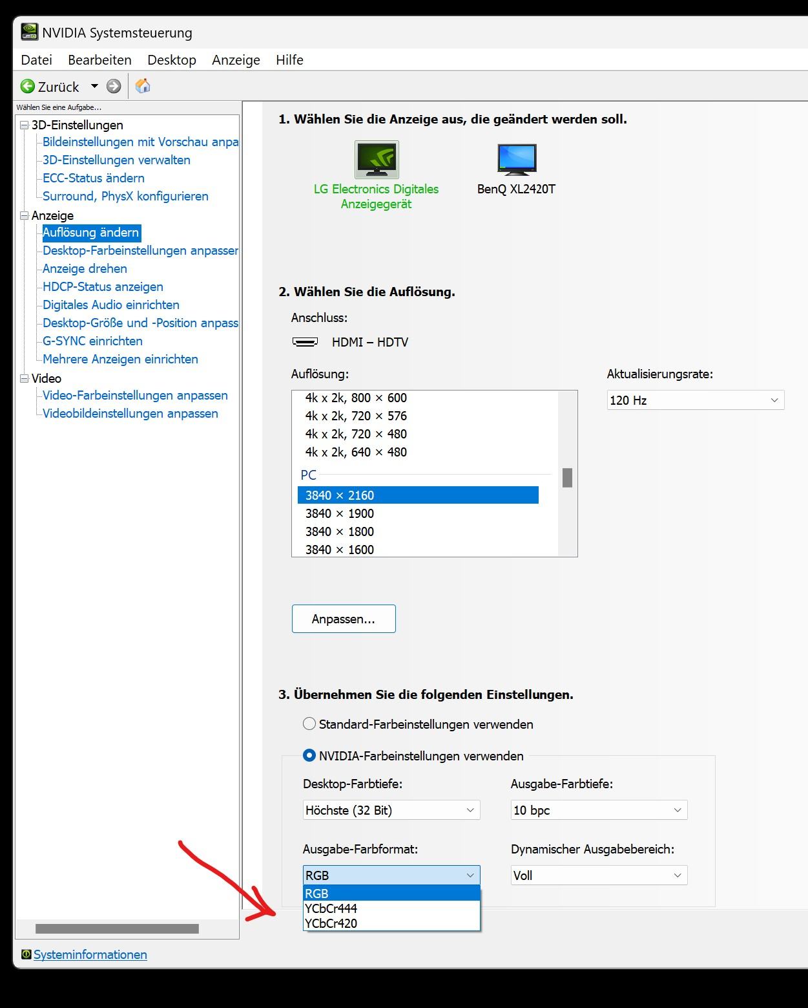808x1008 pixels.
Task: Open Anzeige drehen
Action: point(85,269)
